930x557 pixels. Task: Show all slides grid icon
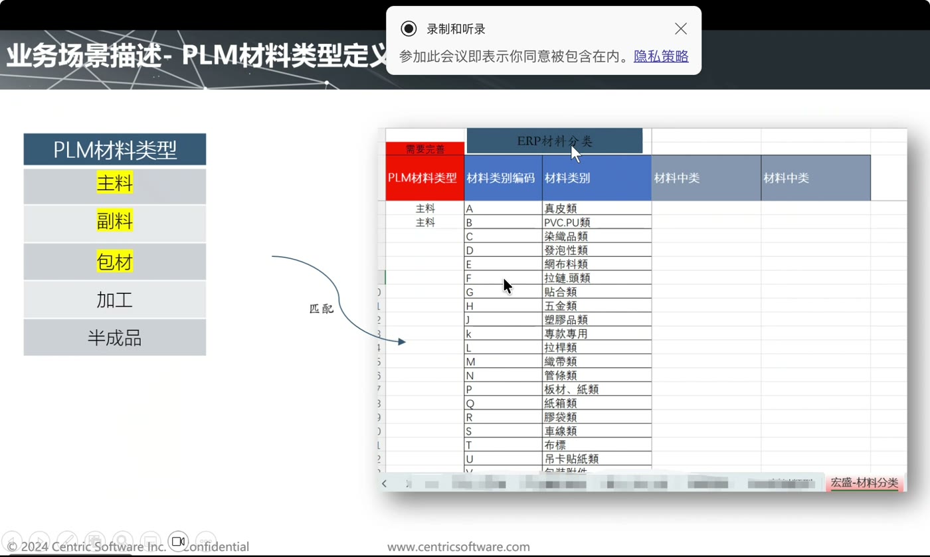(95, 542)
